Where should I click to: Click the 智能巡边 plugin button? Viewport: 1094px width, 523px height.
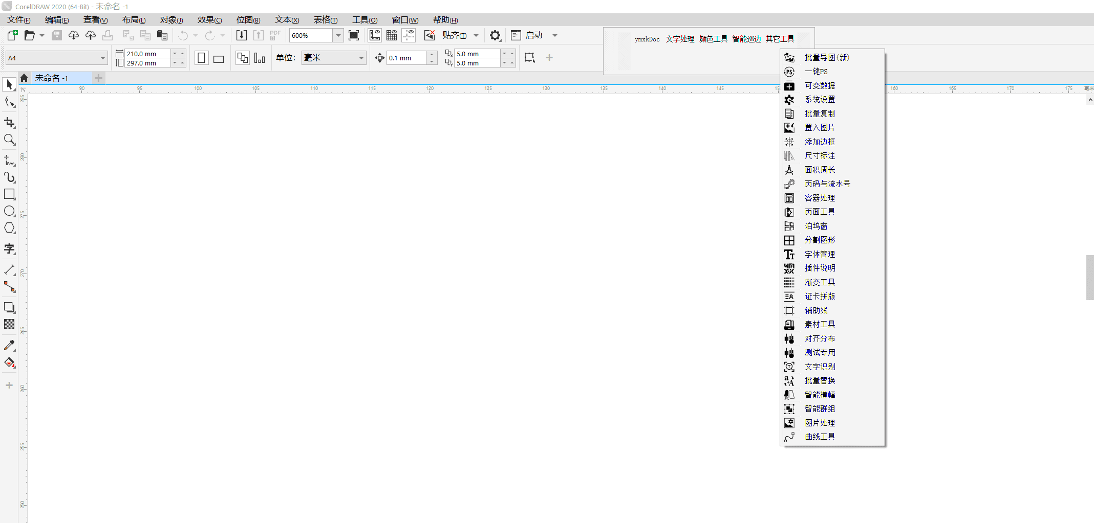coord(747,39)
